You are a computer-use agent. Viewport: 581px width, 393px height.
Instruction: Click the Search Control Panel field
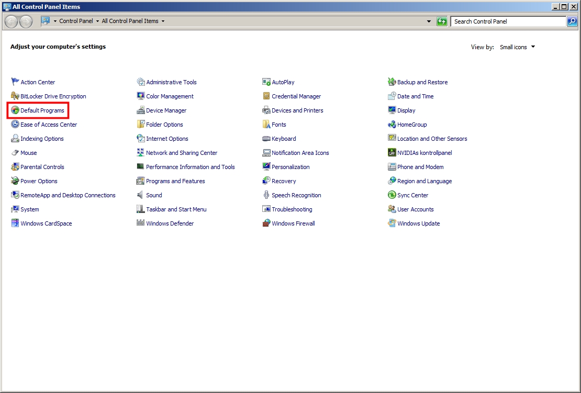pyautogui.click(x=508, y=21)
